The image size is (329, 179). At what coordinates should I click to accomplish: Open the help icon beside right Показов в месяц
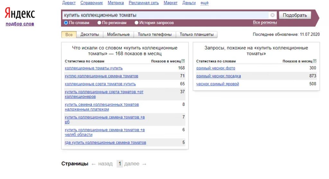pos(315,61)
